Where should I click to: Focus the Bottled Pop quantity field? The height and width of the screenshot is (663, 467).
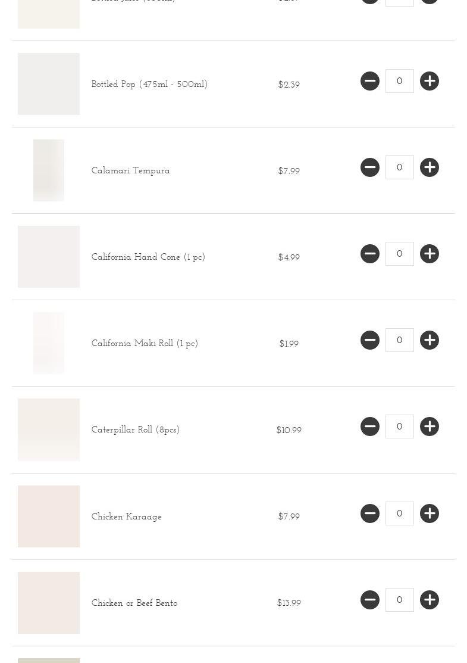pyautogui.click(x=400, y=81)
